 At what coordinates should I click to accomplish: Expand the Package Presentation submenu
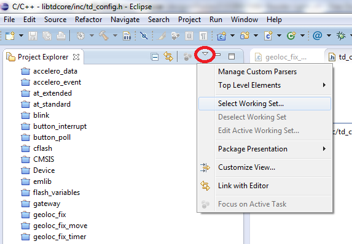[x=265, y=149]
